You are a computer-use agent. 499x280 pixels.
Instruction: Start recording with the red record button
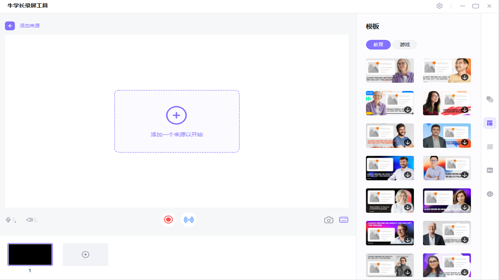click(x=168, y=219)
